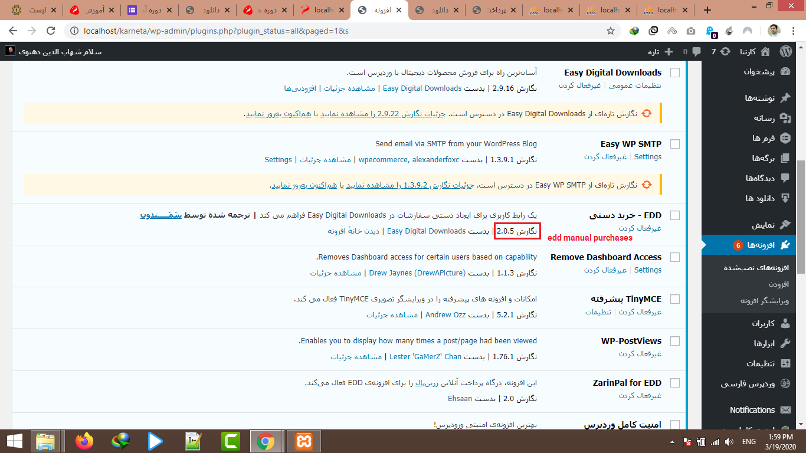Open ویرایشگر افزونه plugin editor
This screenshot has width=806, height=453.
(x=765, y=301)
